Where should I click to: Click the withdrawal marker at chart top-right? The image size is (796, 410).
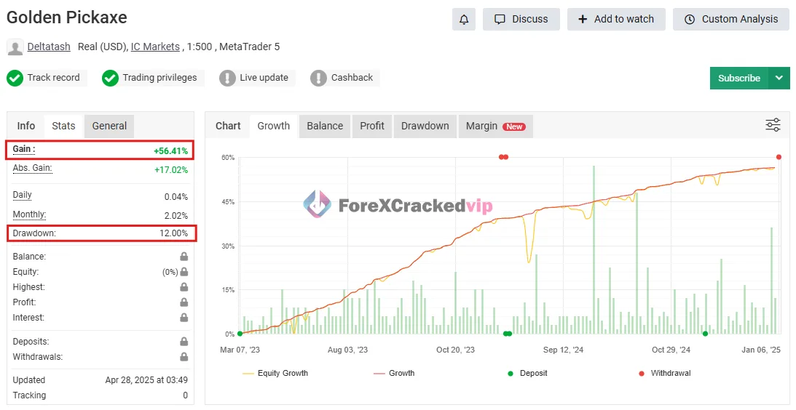point(779,157)
